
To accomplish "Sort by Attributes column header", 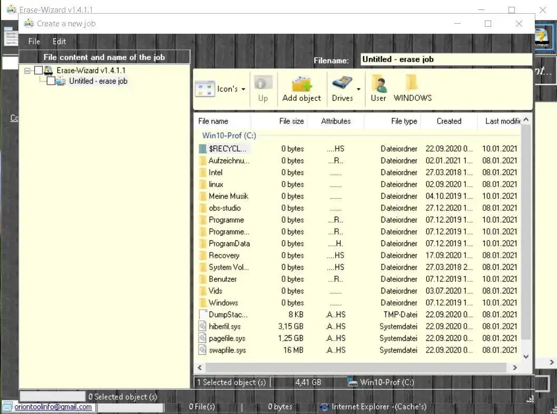I will tap(336, 121).
